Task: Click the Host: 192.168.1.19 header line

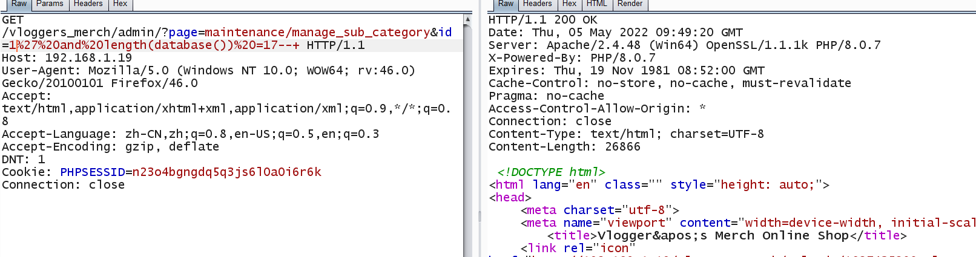Action: click(67, 58)
